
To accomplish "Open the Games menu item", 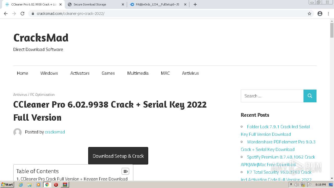I will tap(108, 73).
